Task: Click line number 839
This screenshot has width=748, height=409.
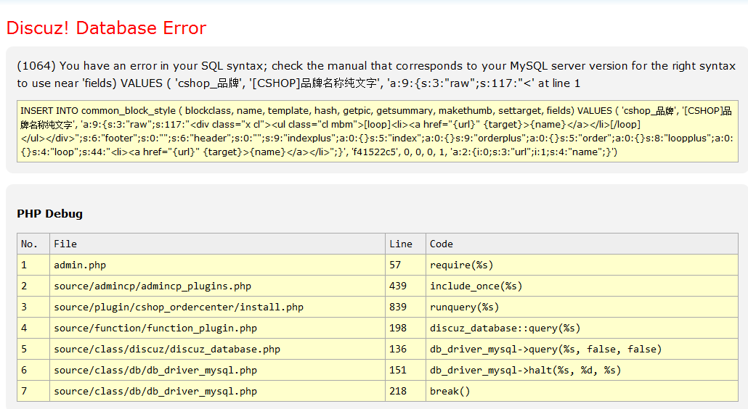Action: (x=405, y=307)
